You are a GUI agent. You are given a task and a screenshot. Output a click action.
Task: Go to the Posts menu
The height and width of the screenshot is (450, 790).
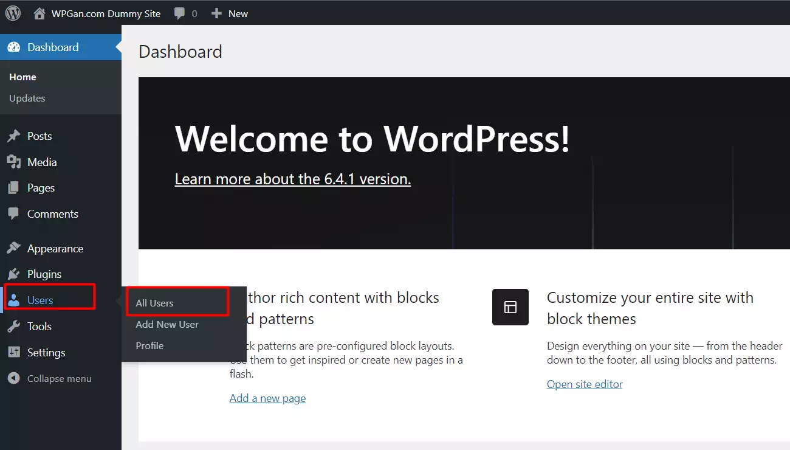tap(39, 136)
